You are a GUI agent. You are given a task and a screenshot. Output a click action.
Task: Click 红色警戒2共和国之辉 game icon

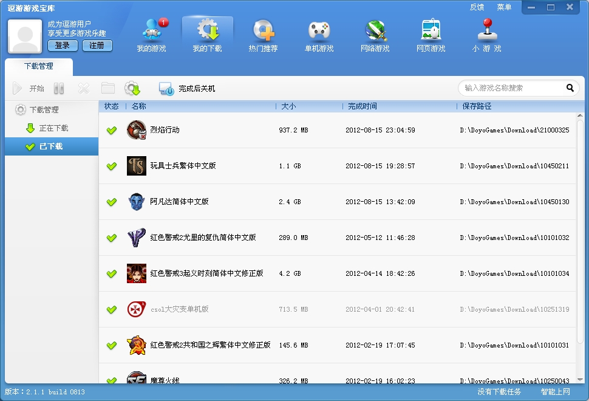(137, 345)
